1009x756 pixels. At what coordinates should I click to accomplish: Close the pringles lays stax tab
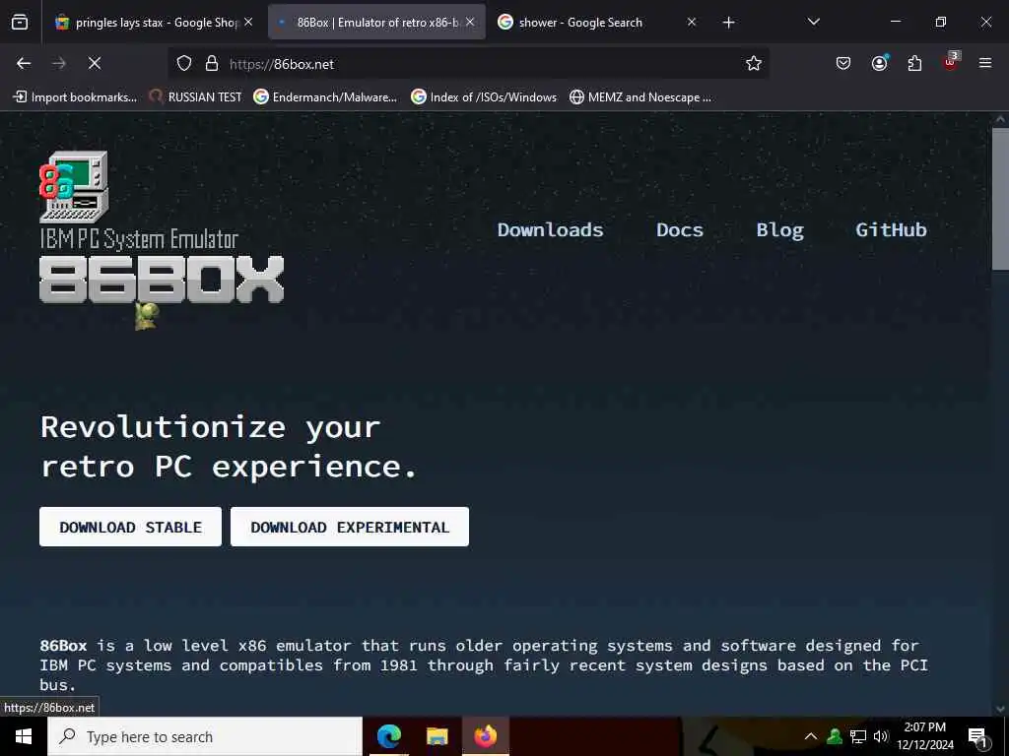pyautogui.click(x=248, y=22)
